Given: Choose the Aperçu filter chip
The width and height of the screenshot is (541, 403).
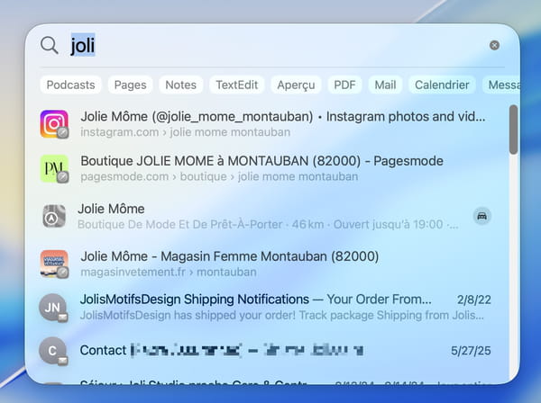Looking at the screenshot, I should click(x=296, y=85).
